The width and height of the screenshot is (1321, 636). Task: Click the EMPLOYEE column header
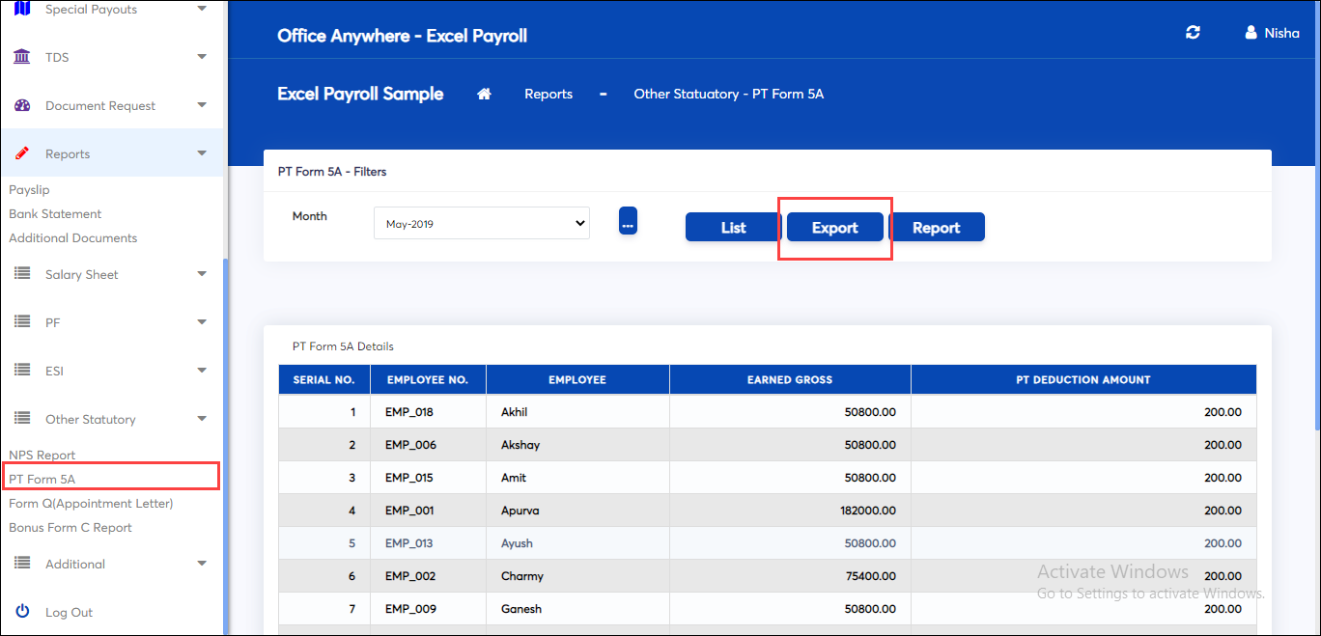(x=577, y=379)
